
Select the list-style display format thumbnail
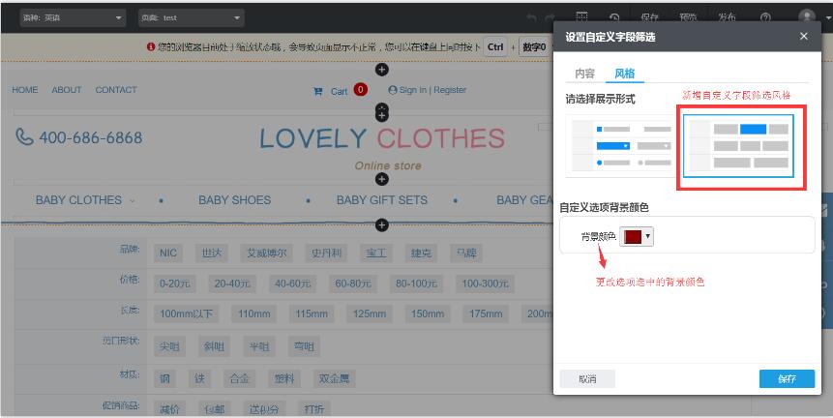(619, 145)
